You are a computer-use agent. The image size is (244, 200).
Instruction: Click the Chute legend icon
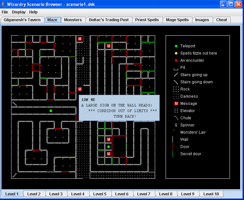(176, 118)
